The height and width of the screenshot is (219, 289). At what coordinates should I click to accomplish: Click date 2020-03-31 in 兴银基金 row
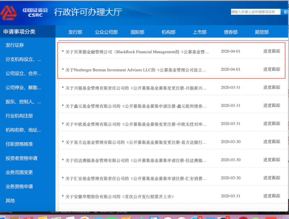231,87
